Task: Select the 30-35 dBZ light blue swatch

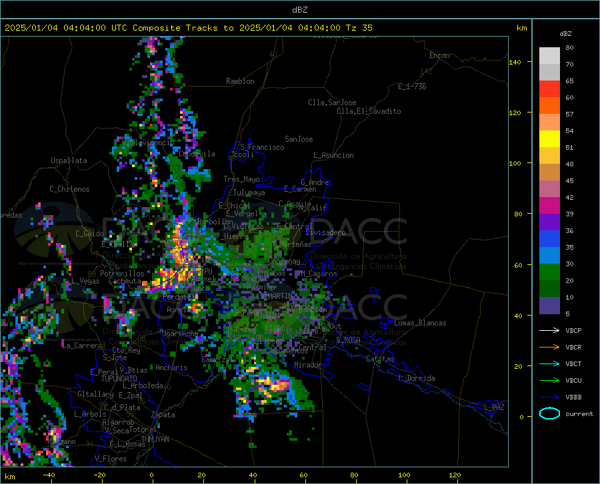Action: (x=549, y=256)
